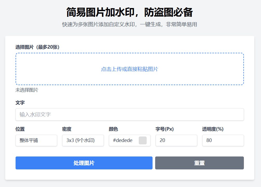The width and height of the screenshot is (261, 187).
Task: Click the 透明度(%) label text
Action: coord(213,129)
